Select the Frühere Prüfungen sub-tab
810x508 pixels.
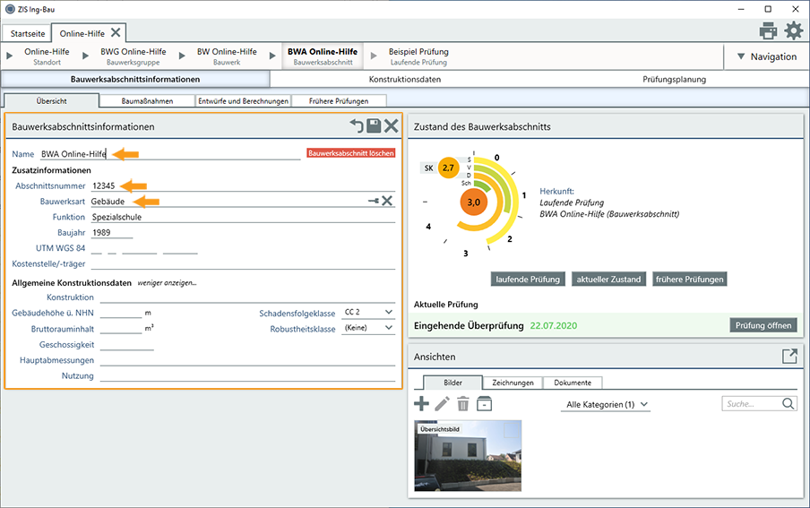339,100
